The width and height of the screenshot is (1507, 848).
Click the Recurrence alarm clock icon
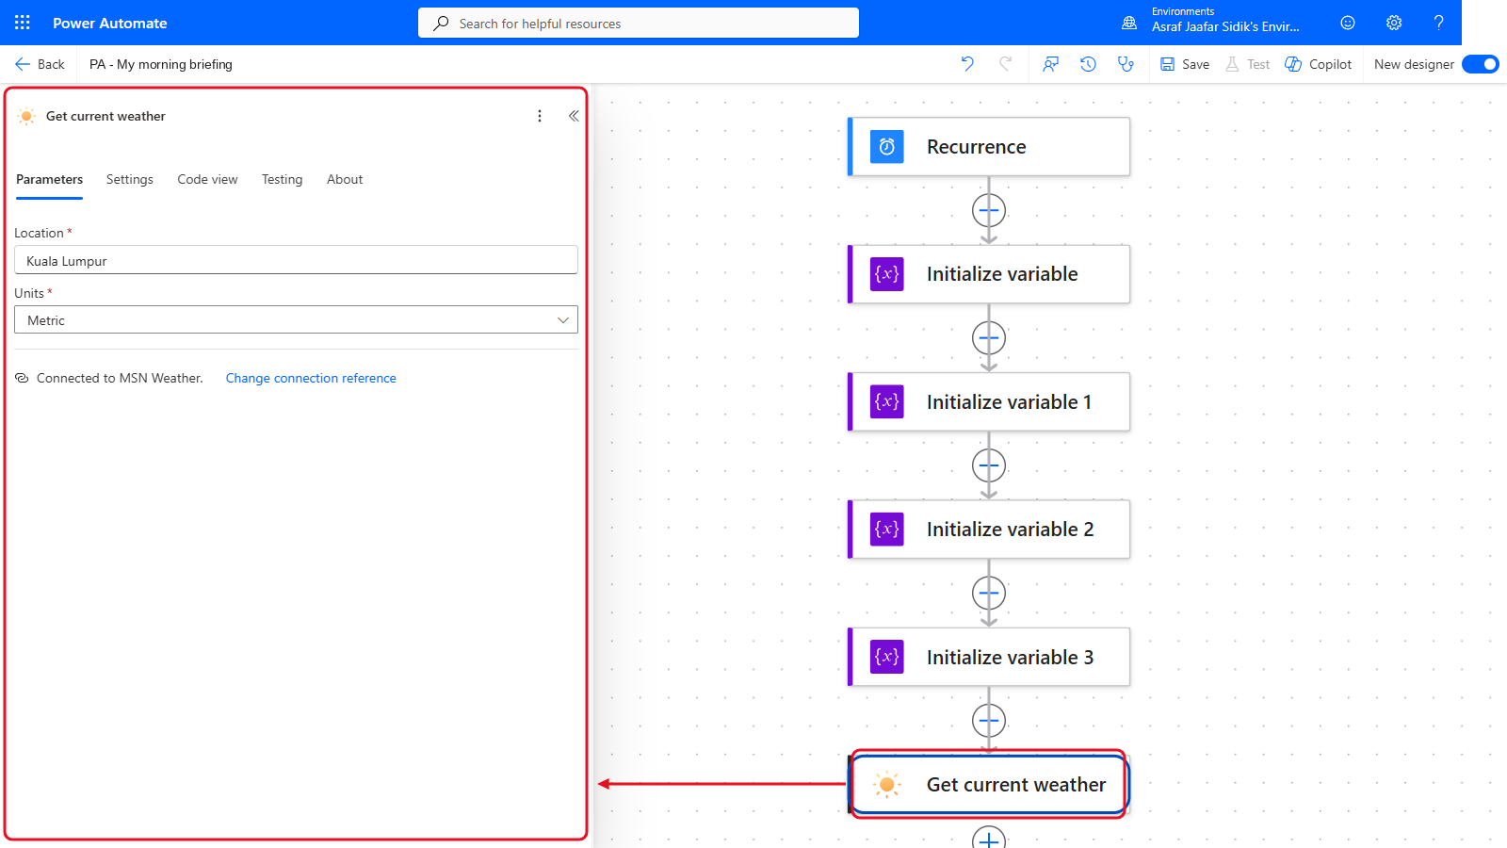pos(887,147)
